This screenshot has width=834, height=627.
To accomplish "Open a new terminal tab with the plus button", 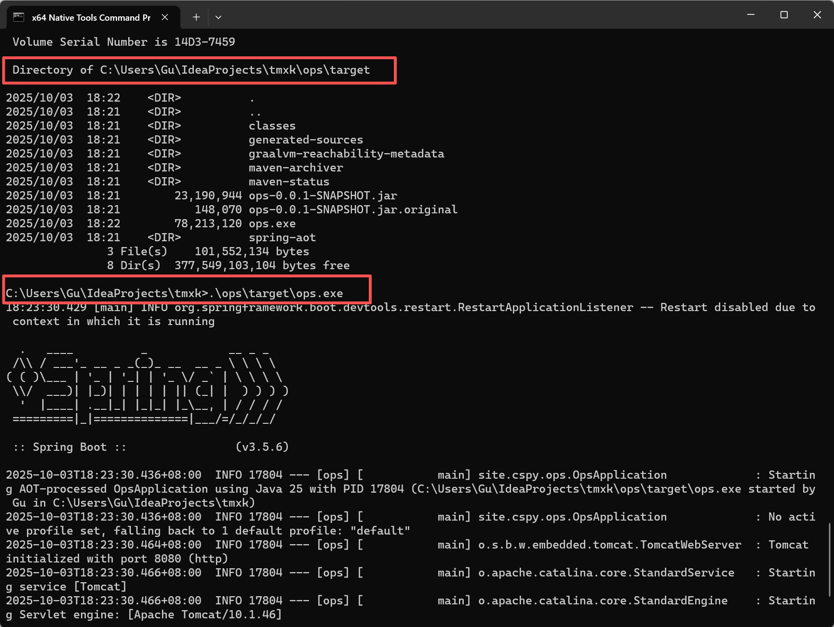I will pos(196,17).
